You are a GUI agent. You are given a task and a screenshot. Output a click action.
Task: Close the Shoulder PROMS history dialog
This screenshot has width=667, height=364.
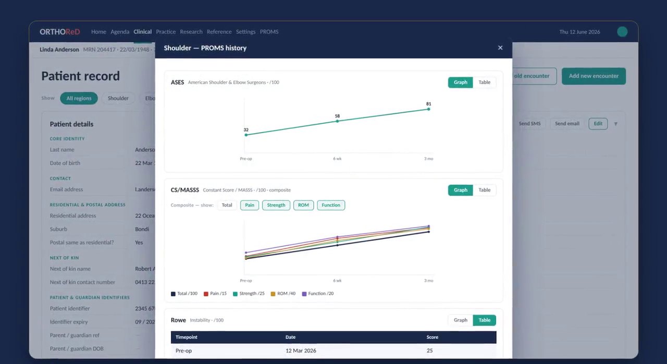tap(500, 48)
